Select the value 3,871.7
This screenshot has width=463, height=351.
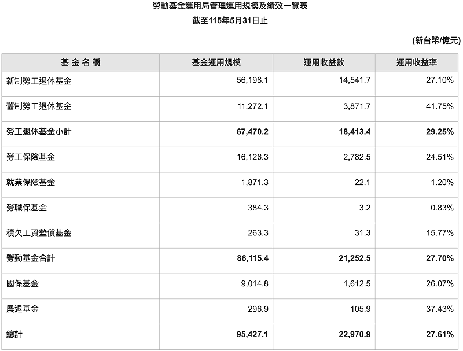pyautogui.click(x=357, y=106)
